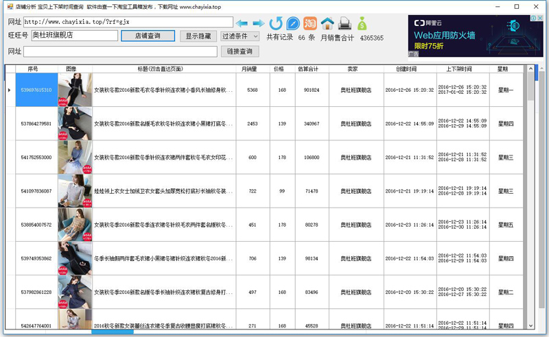Select estimated total cell 901824
549x337 pixels.
coord(312,90)
